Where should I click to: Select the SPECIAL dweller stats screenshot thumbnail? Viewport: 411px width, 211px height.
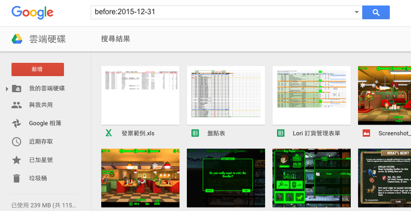tap(312, 178)
